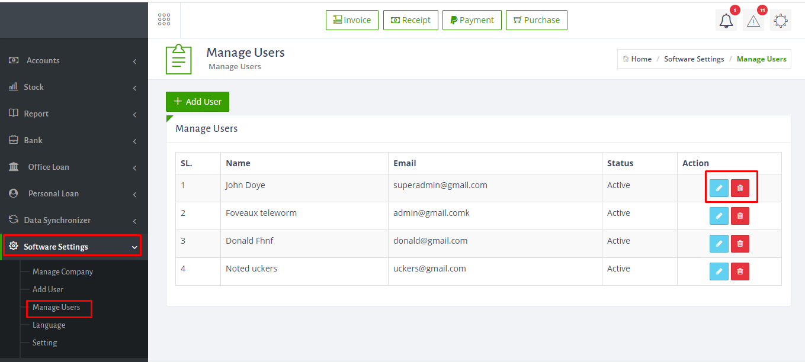
Task: Click the Purchase shortcut button
Action: click(x=536, y=20)
